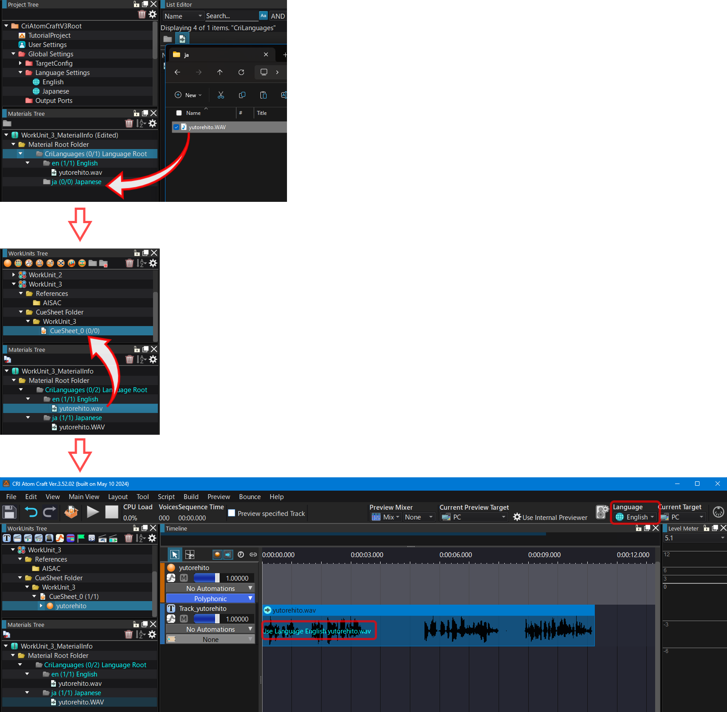Check the yutorehito.WAV file checkbox in explorer
Viewport: 727px width, 712px height.
pos(177,127)
